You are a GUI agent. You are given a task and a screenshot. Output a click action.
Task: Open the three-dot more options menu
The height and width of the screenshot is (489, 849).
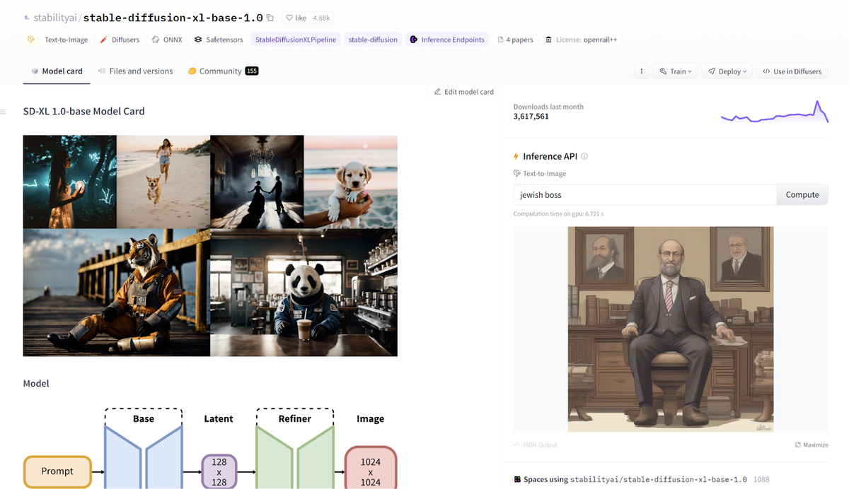pos(641,71)
